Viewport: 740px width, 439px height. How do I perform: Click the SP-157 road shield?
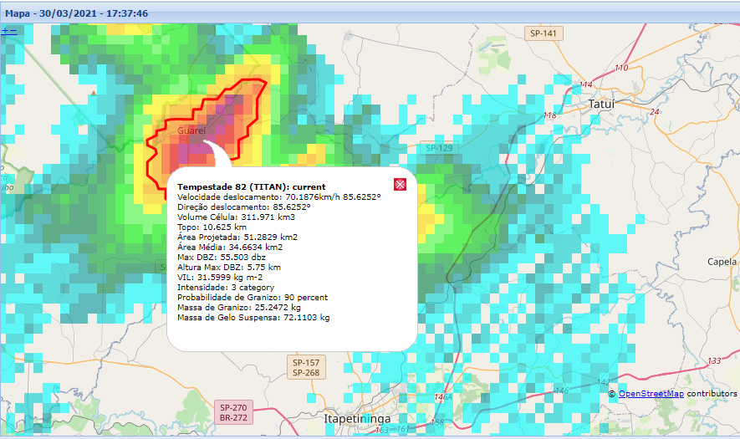pyautogui.click(x=305, y=362)
